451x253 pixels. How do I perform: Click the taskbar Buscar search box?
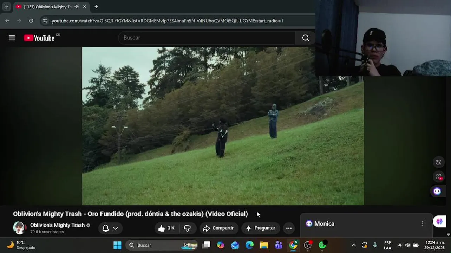pyautogui.click(x=162, y=245)
